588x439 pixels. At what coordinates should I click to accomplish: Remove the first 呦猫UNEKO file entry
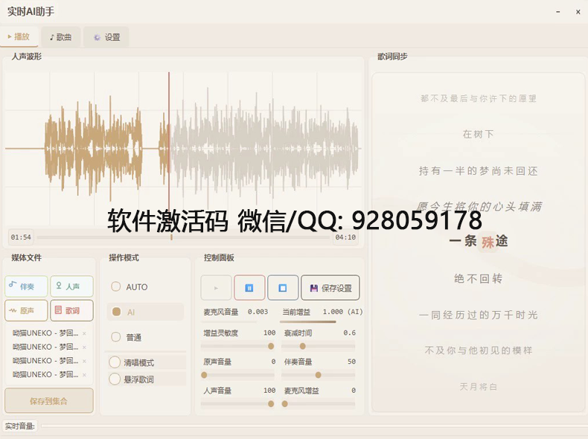point(84,333)
